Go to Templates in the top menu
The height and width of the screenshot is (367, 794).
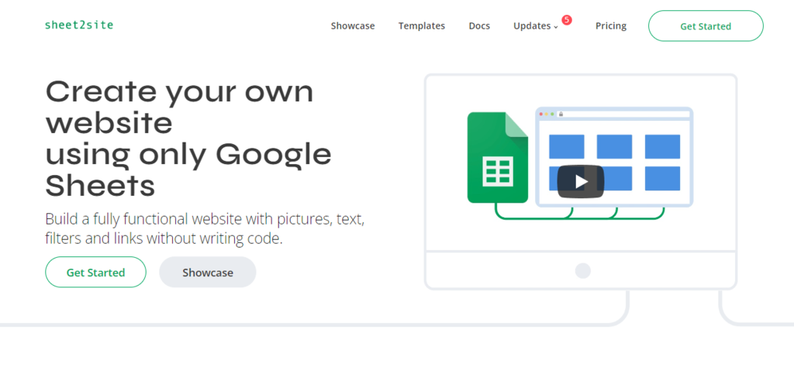coord(422,26)
